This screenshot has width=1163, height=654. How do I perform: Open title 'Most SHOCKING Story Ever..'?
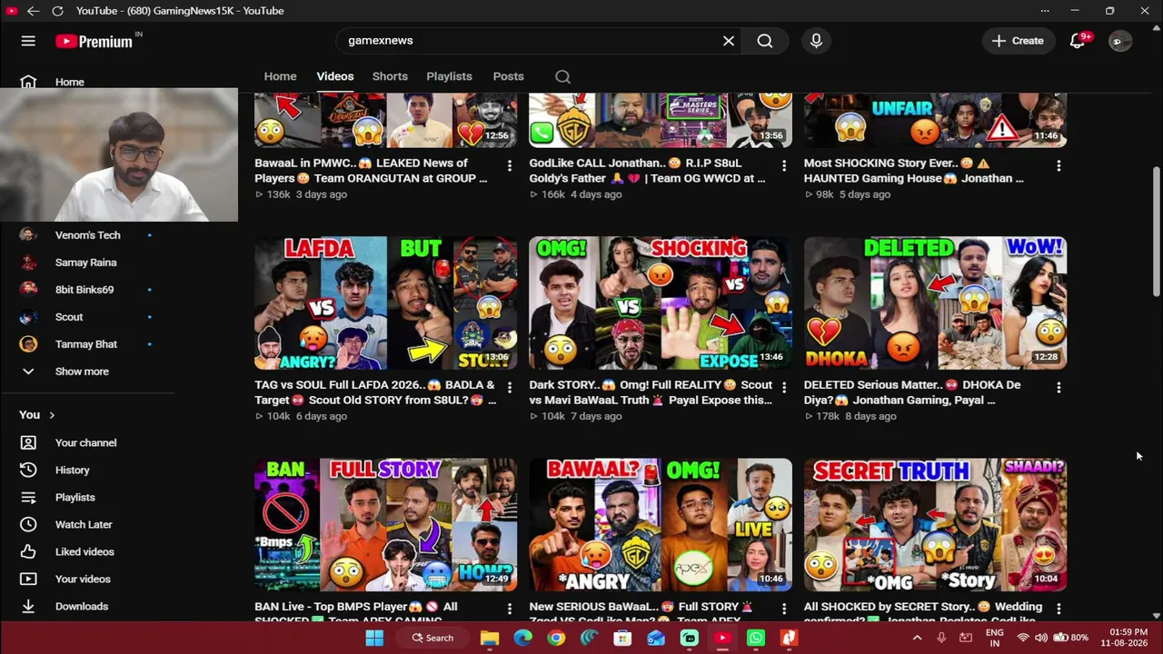click(913, 171)
